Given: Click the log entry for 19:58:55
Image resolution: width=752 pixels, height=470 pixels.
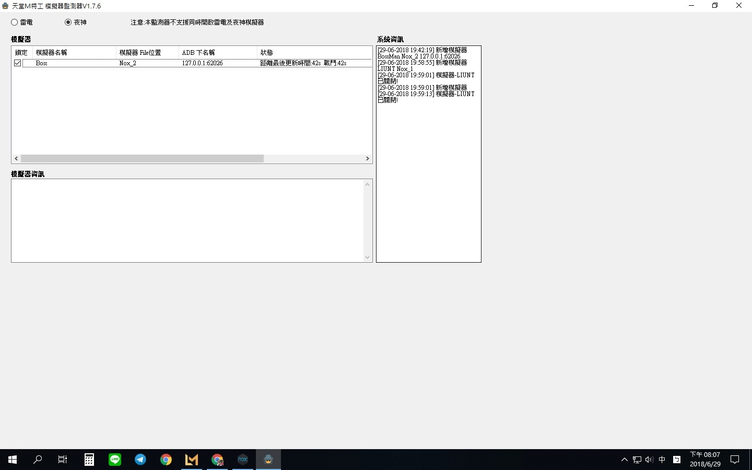Looking at the screenshot, I should pos(422,63).
